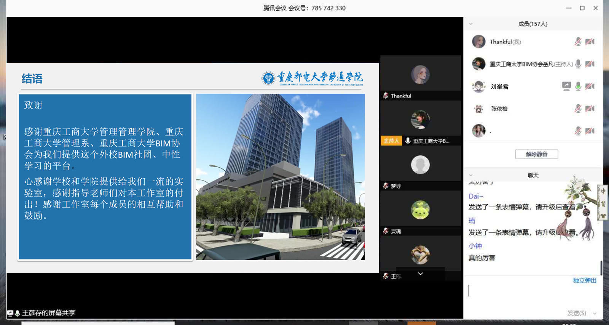Open the dropdown arrow beside 发送(S)
Viewport: 609px width, 325px height.
[595, 313]
